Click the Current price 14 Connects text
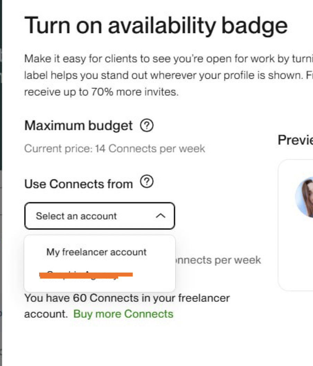 (x=115, y=149)
